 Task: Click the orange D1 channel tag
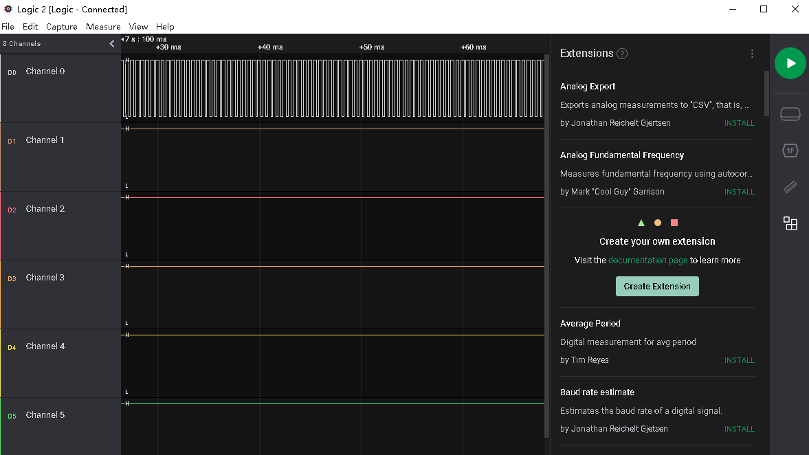click(x=12, y=141)
